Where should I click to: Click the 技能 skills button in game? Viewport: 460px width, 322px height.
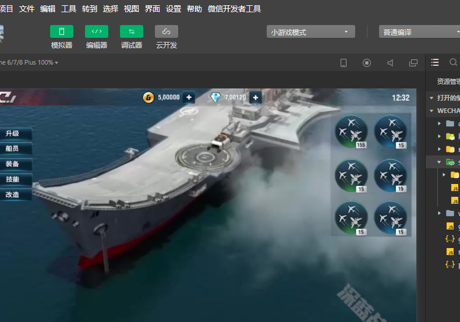[15, 179]
